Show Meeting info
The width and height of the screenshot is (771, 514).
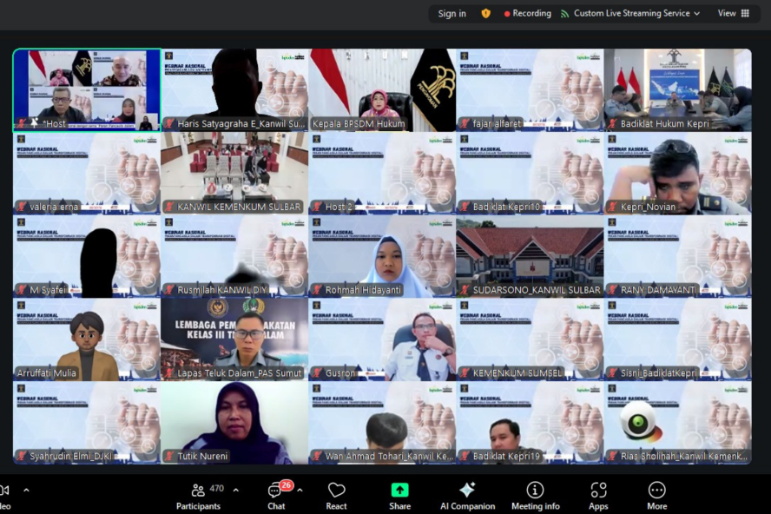pos(535,495)
